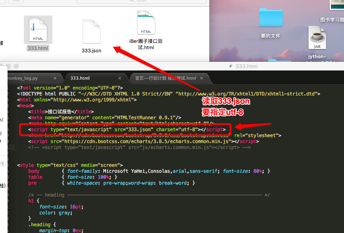
Task: Click the DOCTYPE html PUBLIC line
Action: pos(168,94)
